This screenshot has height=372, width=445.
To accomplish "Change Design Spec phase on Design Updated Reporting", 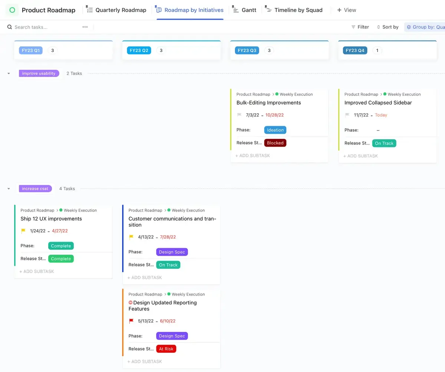I will (172, 336).
